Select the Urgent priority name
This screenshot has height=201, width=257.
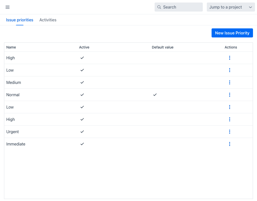(13, 132)
